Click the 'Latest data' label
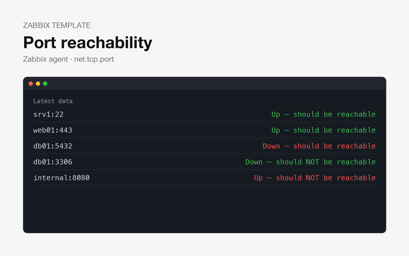Screen dimensions: 409x256 click(x=53, y=101)
